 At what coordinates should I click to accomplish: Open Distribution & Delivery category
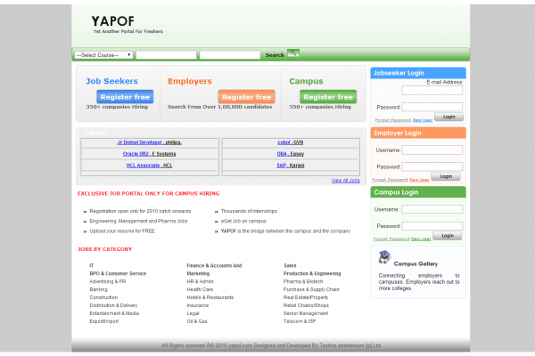113,305
